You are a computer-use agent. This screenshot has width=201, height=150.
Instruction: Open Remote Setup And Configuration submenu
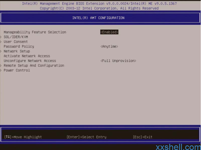[34, 65]
